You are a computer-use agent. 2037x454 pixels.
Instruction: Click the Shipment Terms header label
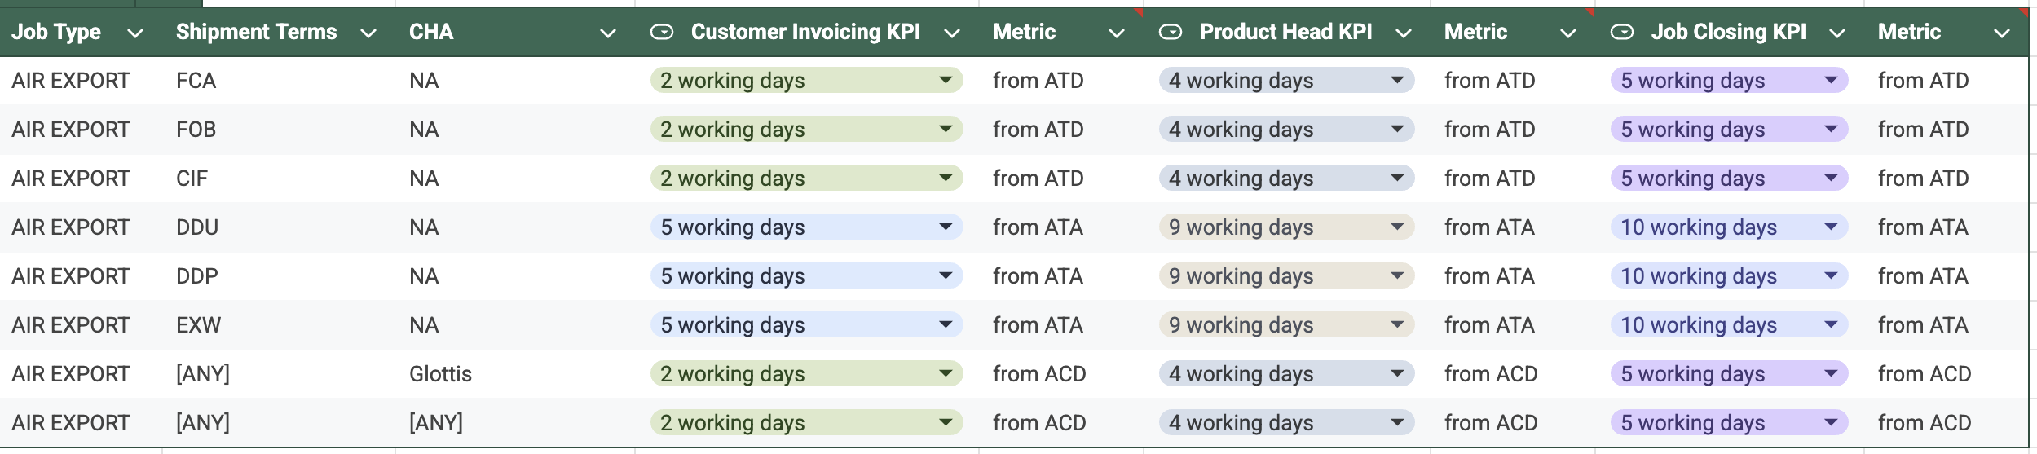[256, 32]
